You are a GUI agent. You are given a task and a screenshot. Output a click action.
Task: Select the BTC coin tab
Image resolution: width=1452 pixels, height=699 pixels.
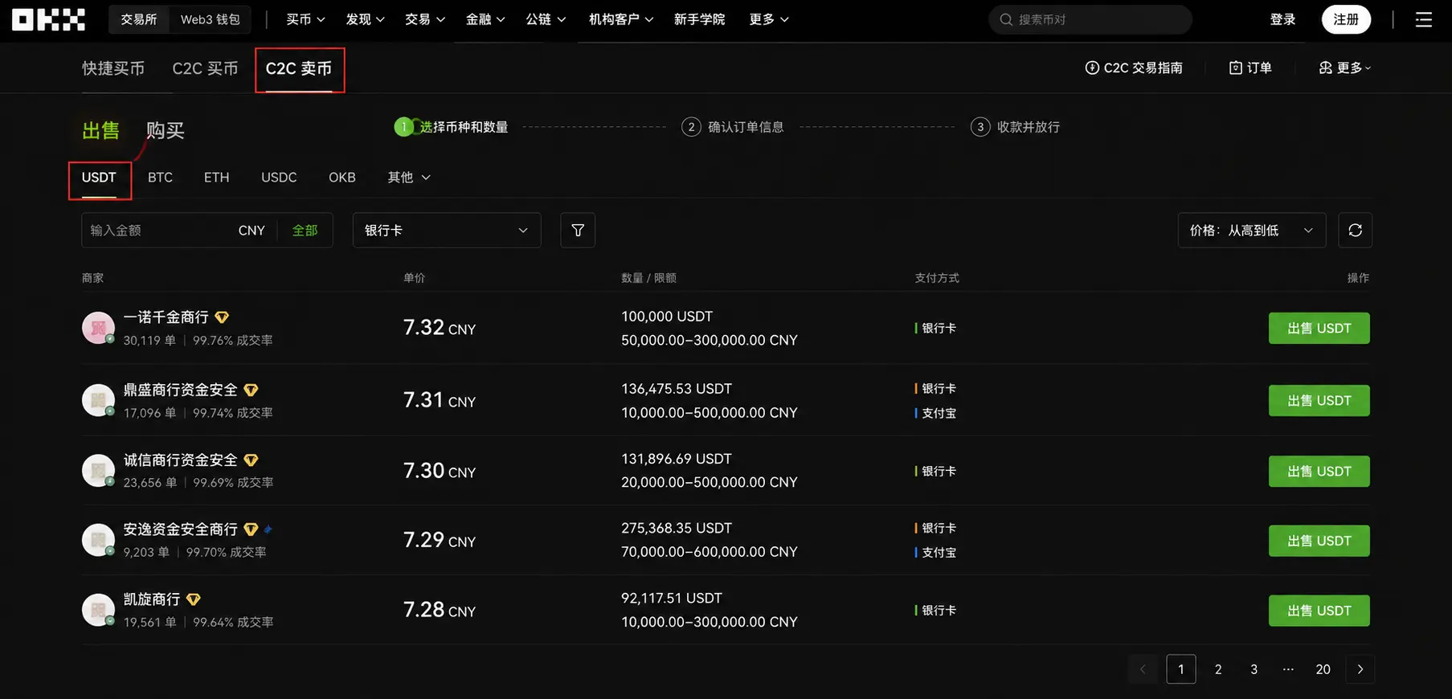[160, 178]
